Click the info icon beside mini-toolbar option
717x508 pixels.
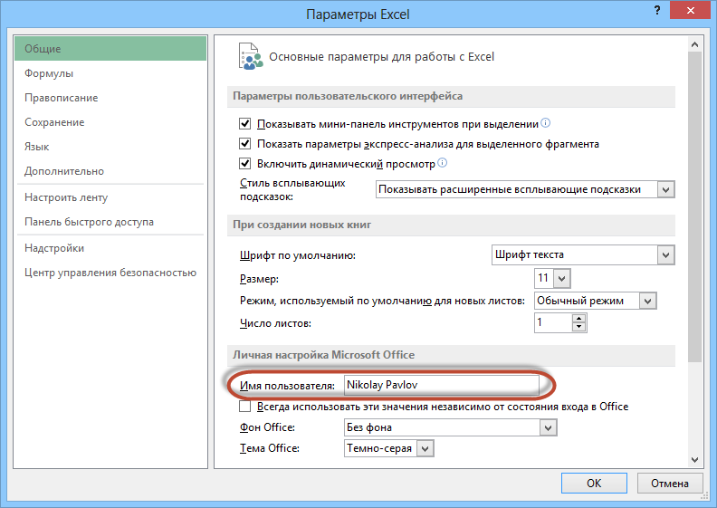pyautogui.click(x=546, y=122)
